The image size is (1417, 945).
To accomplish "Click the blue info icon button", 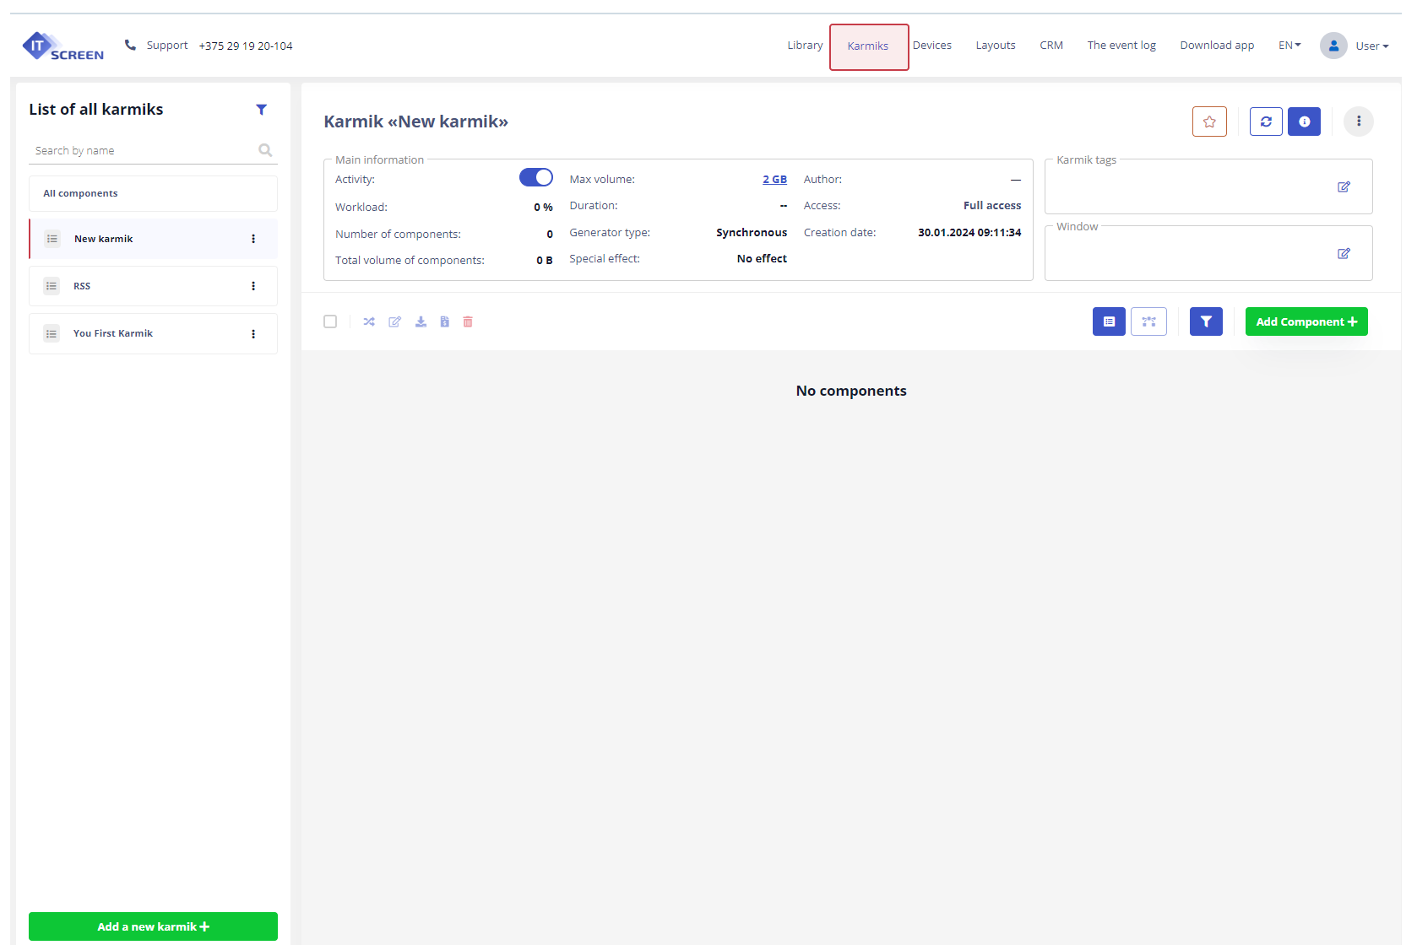I will pyautogui.click(x=1304, y=121).
